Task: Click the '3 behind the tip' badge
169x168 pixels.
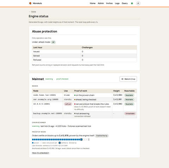Action: (x=102, y=136)
